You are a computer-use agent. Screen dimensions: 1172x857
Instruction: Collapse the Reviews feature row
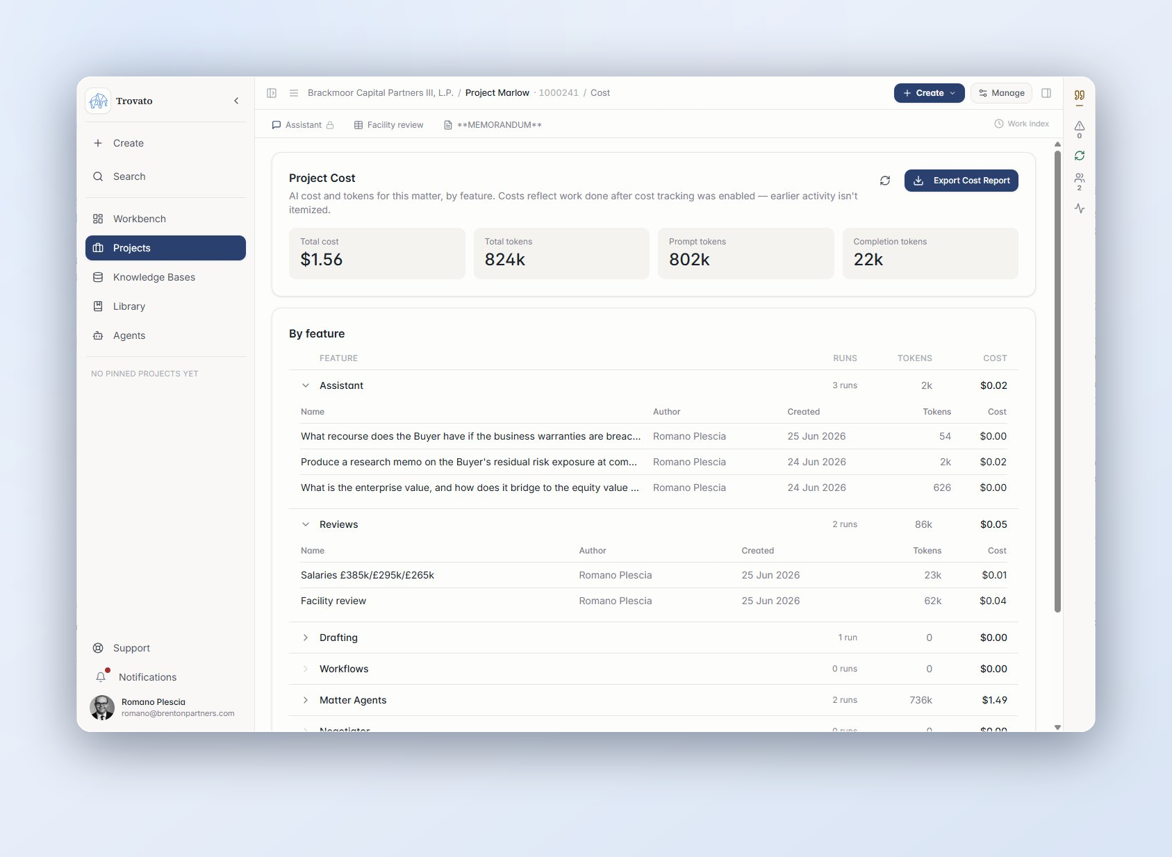tap(306, 524)
